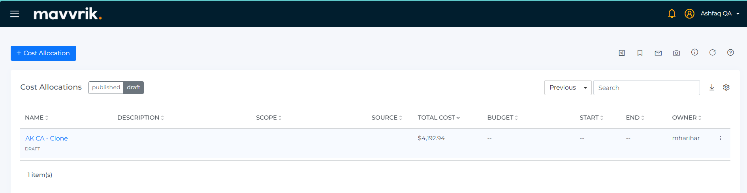This screenshot has width=747, height=193.
Task: Click the share icon in toolbar
Action: click(x=622, y=53)
